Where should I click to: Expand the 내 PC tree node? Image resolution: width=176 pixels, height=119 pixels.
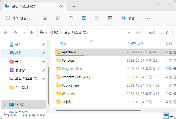coord(5,105)
